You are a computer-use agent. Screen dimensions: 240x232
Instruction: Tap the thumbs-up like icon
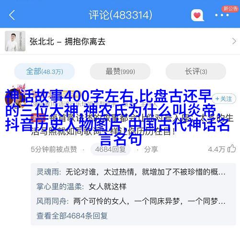point(232,149)
